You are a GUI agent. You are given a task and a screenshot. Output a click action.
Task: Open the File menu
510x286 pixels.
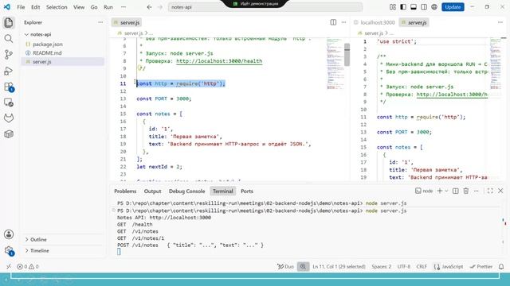point(21,7)
